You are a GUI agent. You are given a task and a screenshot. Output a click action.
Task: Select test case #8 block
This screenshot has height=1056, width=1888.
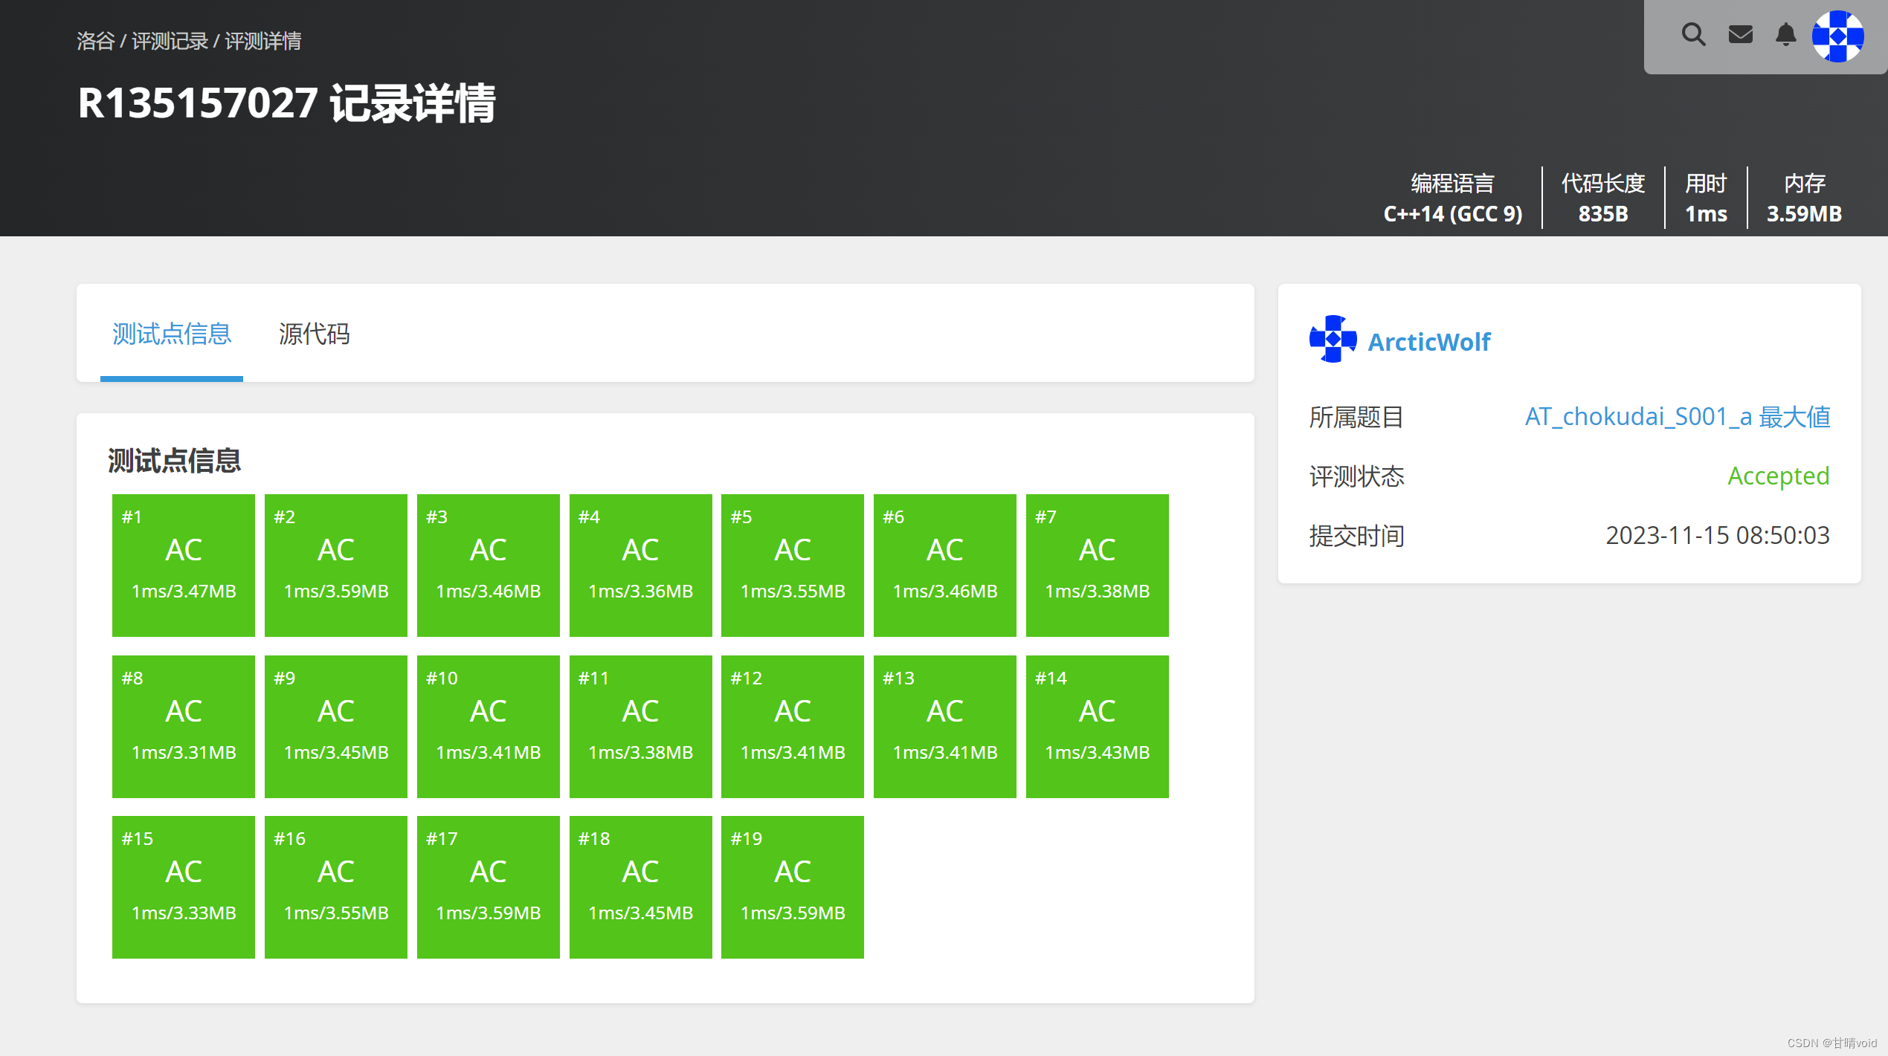pos(184,727)
